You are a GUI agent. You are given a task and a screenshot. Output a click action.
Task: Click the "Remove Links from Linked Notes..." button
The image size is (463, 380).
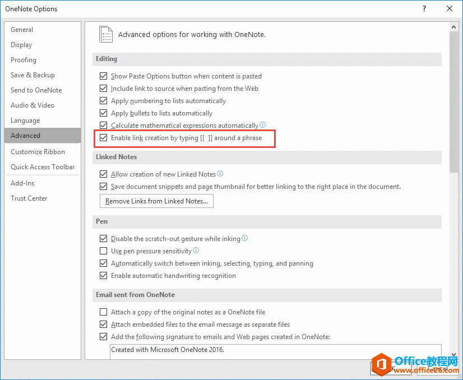pyautogui.click(x=156, y=201)
